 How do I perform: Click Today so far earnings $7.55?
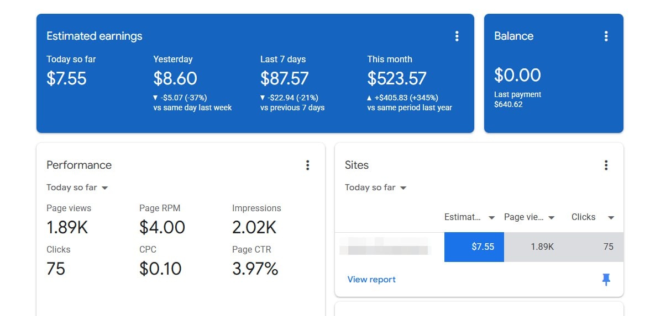point(66,78)
